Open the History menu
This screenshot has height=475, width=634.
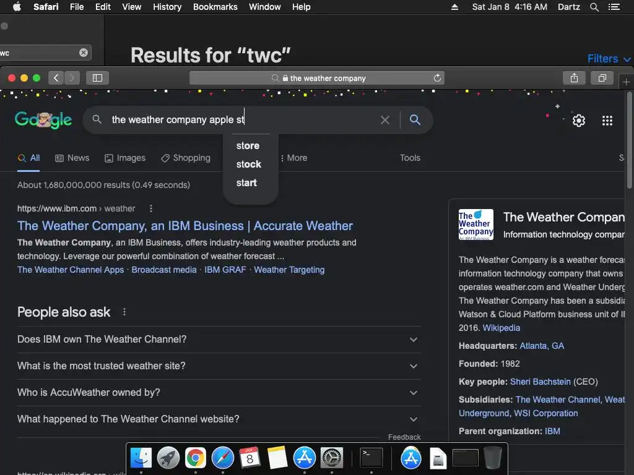(167, 7)
